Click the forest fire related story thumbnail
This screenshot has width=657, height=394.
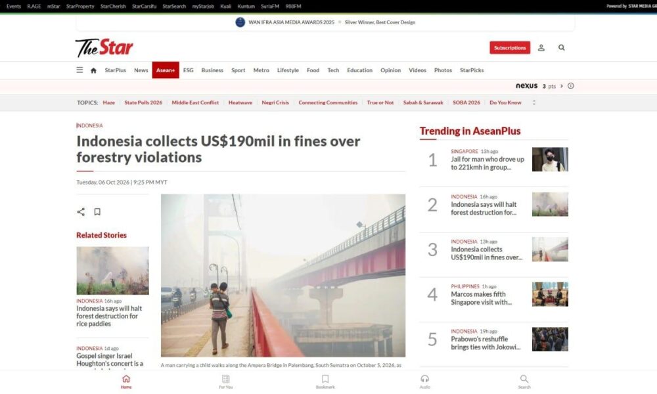[113, 271]
